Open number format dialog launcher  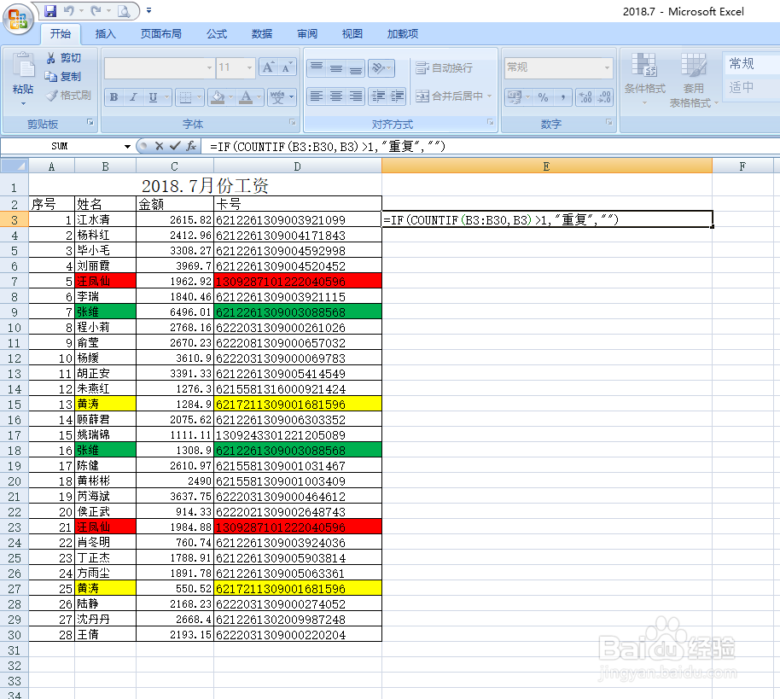coord(608,122)
